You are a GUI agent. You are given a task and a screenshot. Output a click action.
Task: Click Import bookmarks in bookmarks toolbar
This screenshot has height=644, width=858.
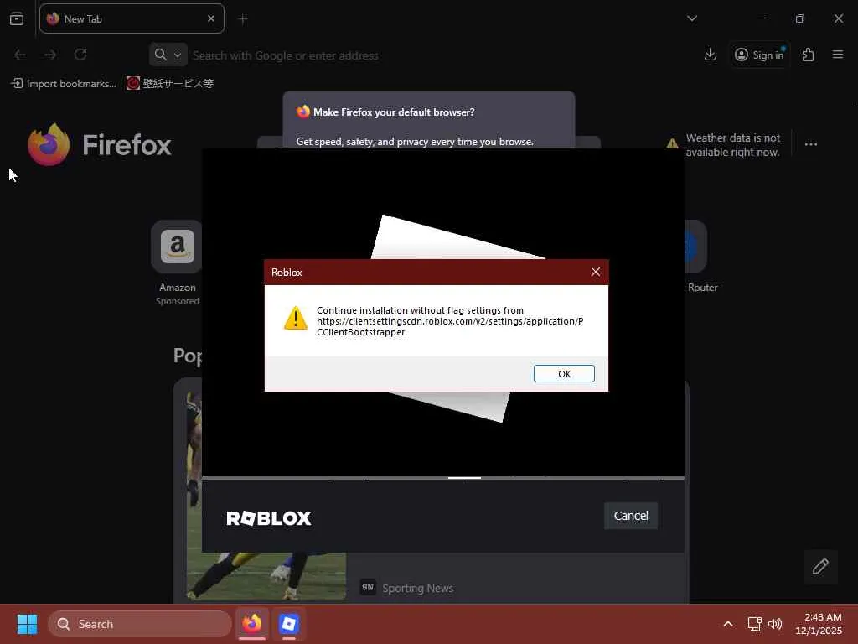click(64, 83)
